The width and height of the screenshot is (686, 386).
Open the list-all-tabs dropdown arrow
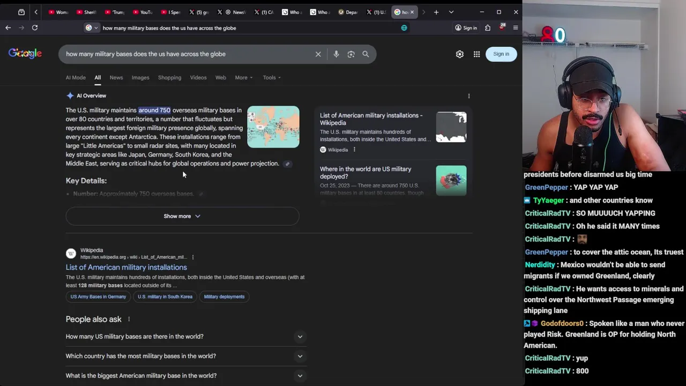tap(451, 12)
